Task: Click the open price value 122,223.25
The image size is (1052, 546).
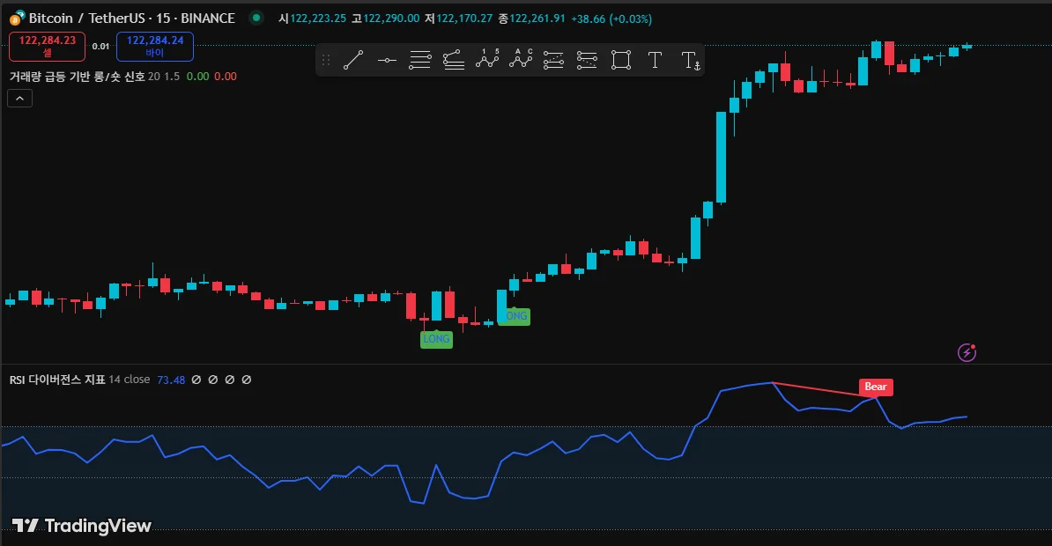Action: tap(318, 18)
